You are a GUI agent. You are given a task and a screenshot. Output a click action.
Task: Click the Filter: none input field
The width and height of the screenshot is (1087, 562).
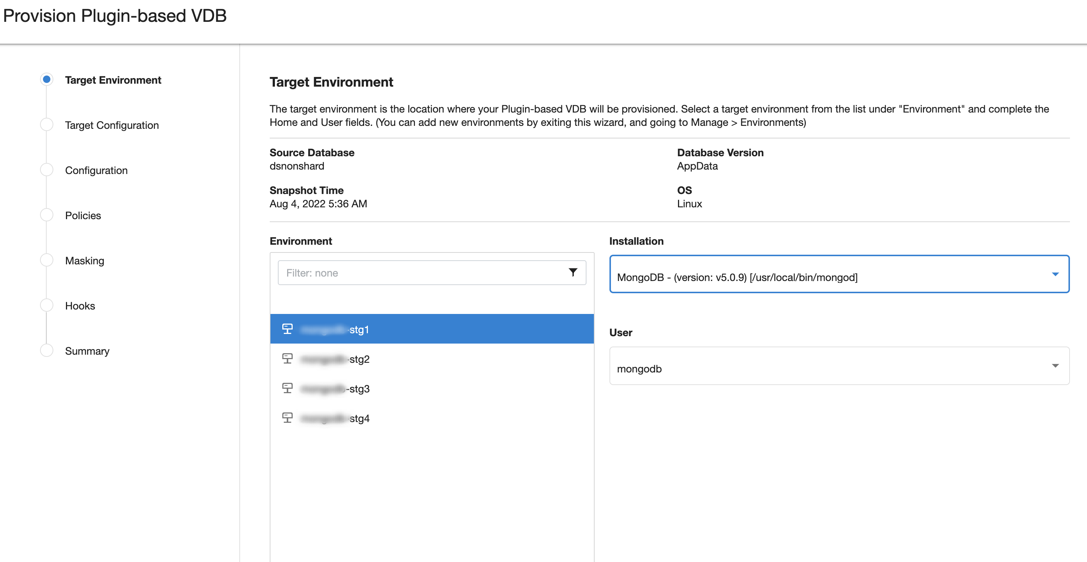422,273
